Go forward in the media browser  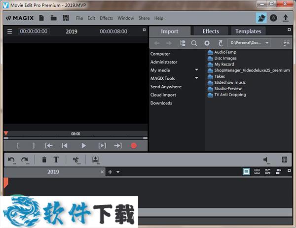169,43
